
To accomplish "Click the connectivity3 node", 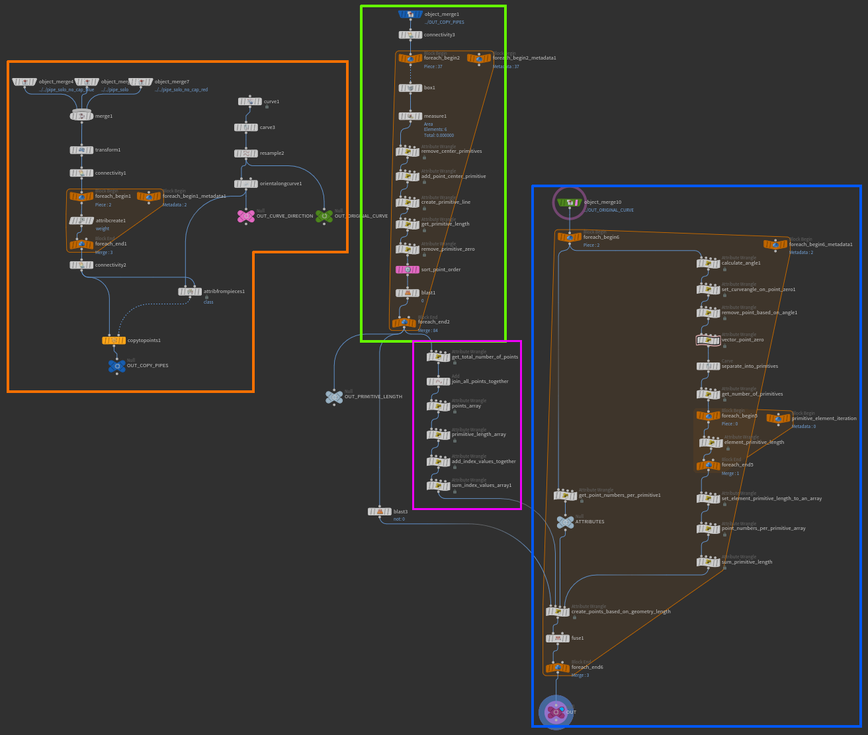I will pos(410,35).
